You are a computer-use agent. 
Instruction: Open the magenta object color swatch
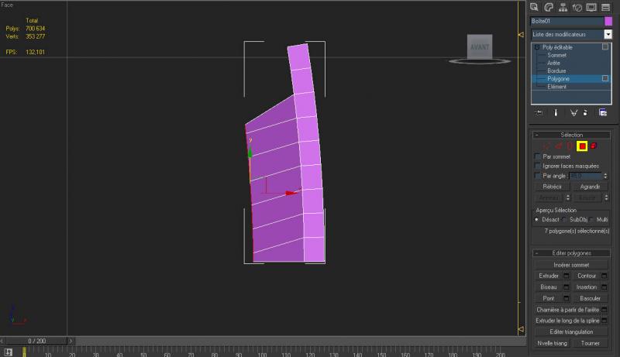[608, 21]
